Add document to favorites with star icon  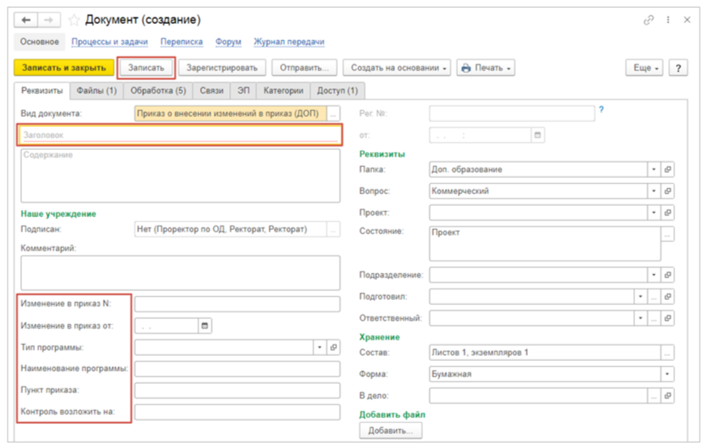coord(73,19)
